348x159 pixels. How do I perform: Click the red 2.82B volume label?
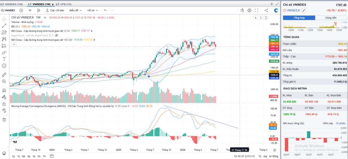274,96
